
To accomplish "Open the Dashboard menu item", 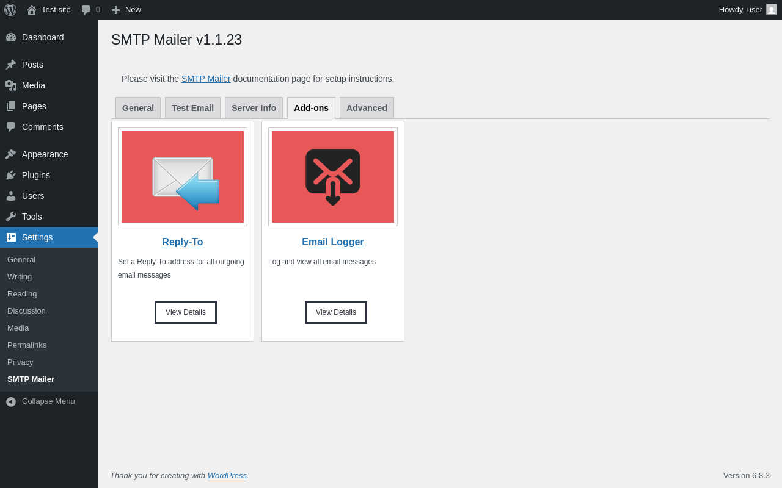I will click(x=49, y=37).
